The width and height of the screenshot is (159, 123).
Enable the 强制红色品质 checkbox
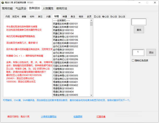coord(133,60)
